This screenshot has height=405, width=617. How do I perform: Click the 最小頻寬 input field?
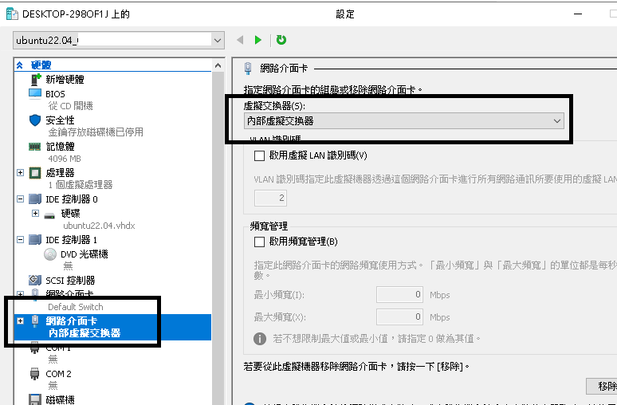pos(399,295)
